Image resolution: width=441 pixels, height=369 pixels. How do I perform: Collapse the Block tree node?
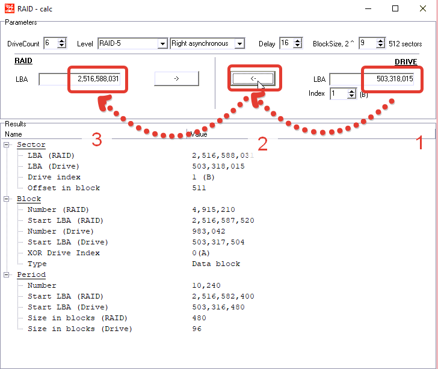coord(7,199)
